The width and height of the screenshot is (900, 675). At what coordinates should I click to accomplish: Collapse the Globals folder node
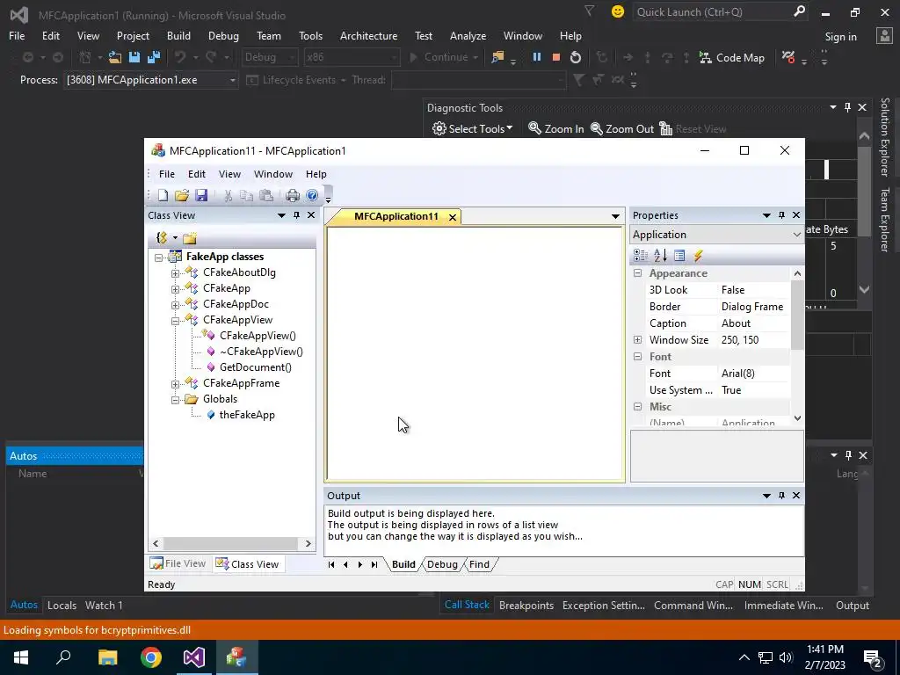(x=175, y=400)
